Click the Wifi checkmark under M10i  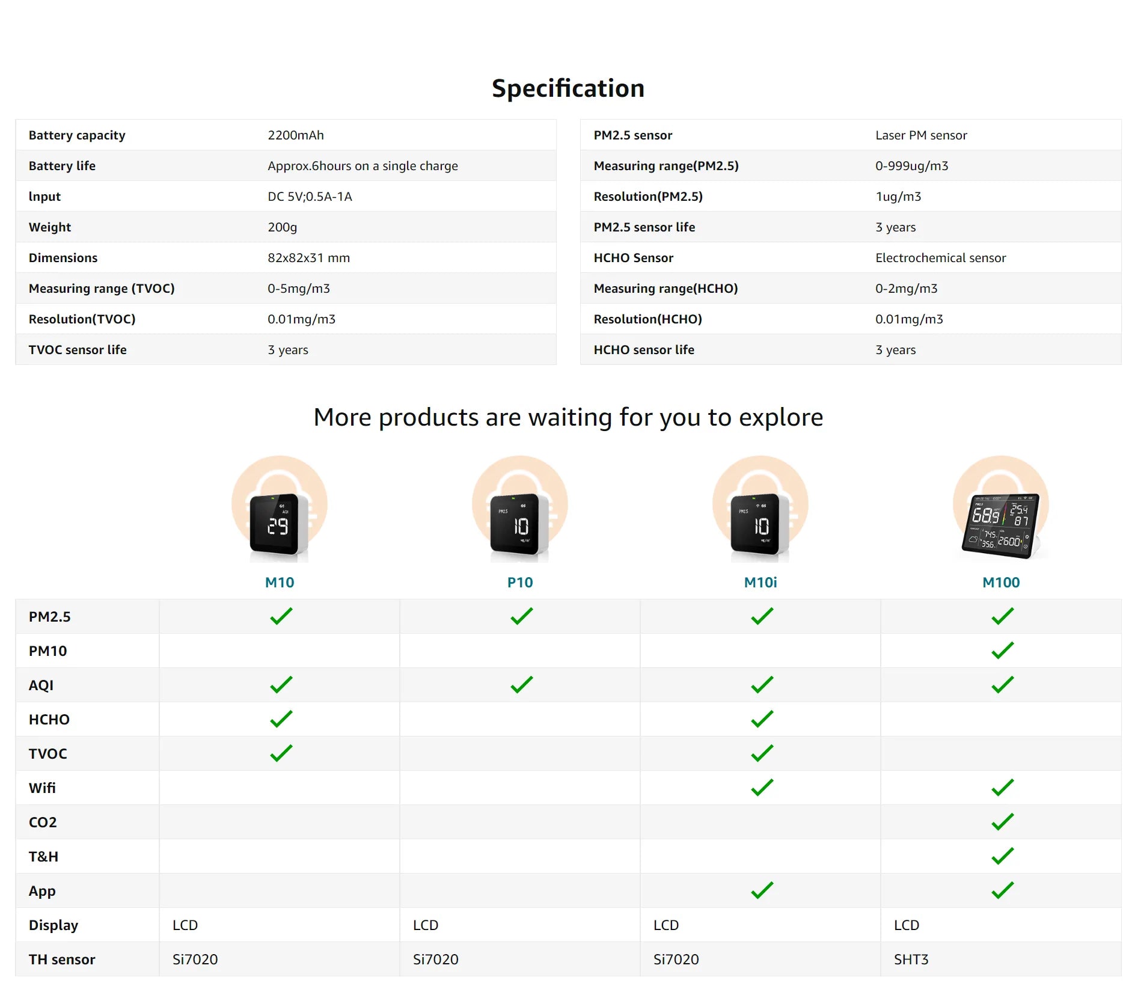[x=762, y=788]
